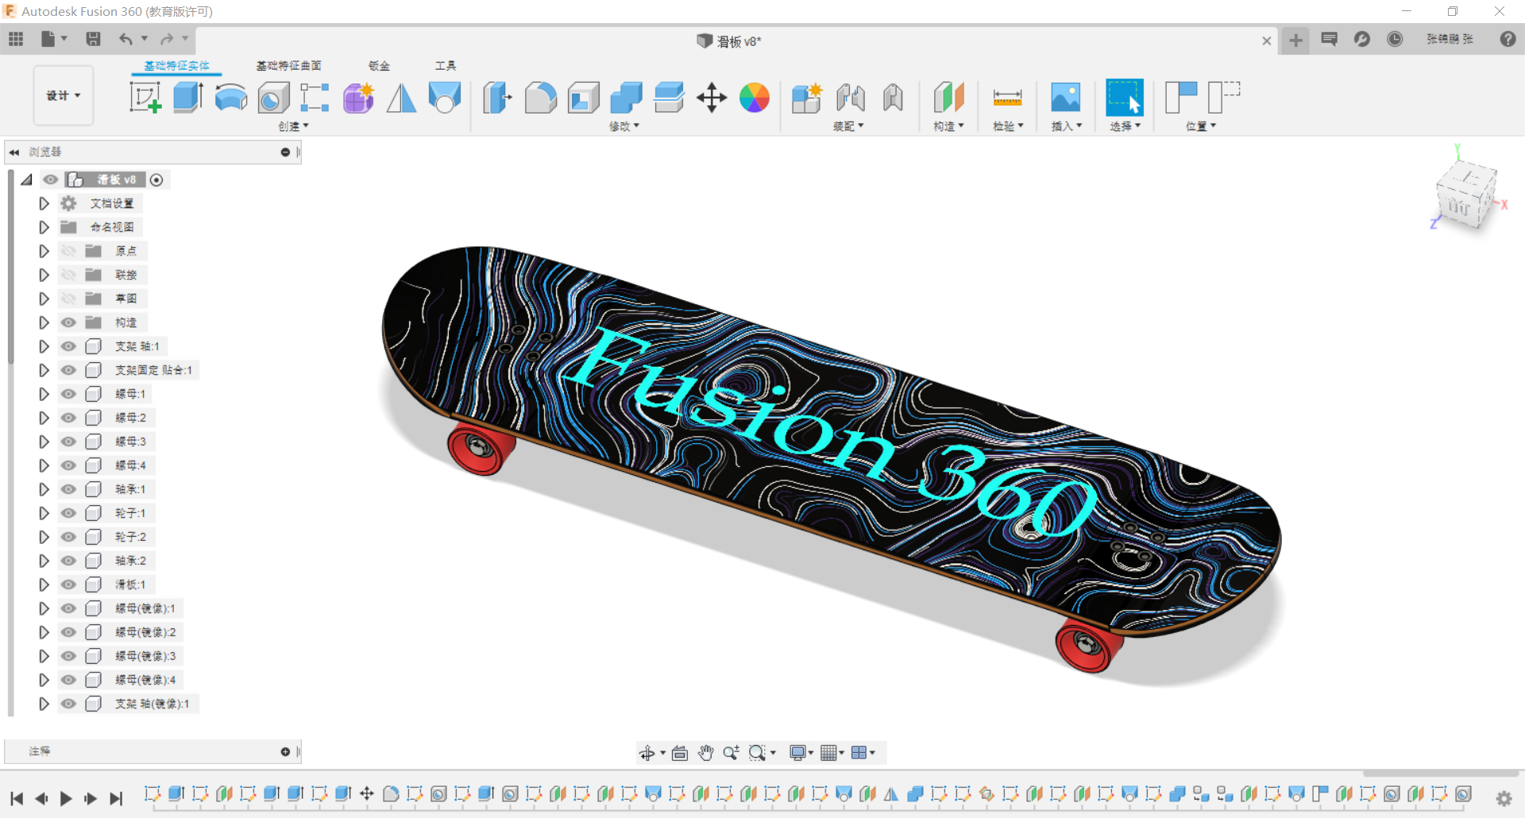Switch to the 钣金 tab

(380, 66)
